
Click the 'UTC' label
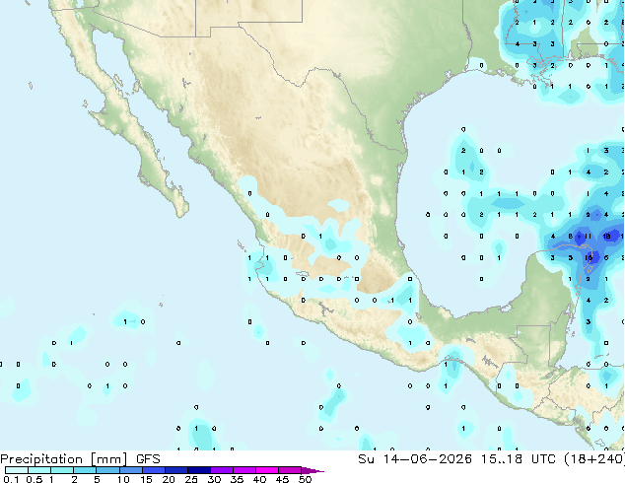(x=543, y=459)
